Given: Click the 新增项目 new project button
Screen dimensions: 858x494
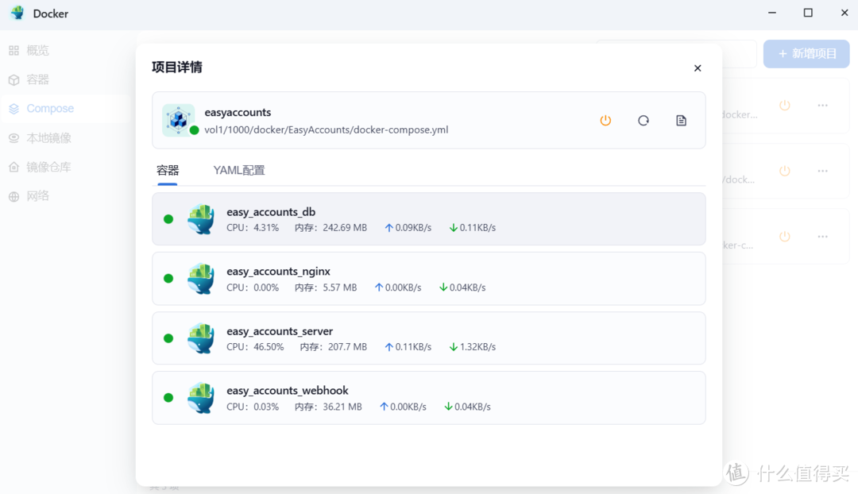Looking at the screenshot, I should (x=806, y=53).
